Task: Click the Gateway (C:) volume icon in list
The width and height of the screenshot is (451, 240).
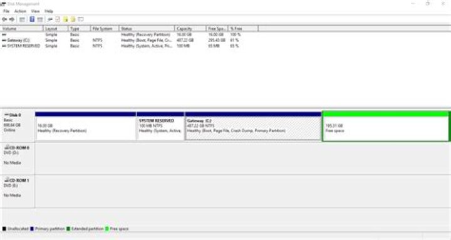Action: tap(4, 40)
